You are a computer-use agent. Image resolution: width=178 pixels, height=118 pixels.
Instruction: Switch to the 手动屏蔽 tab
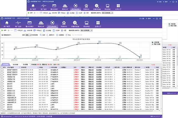click(x=25, y=64)
